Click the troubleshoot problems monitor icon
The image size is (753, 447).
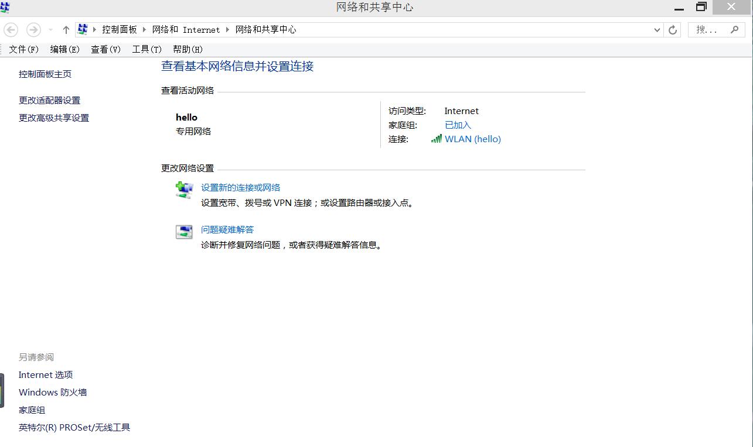coord(183,232)
